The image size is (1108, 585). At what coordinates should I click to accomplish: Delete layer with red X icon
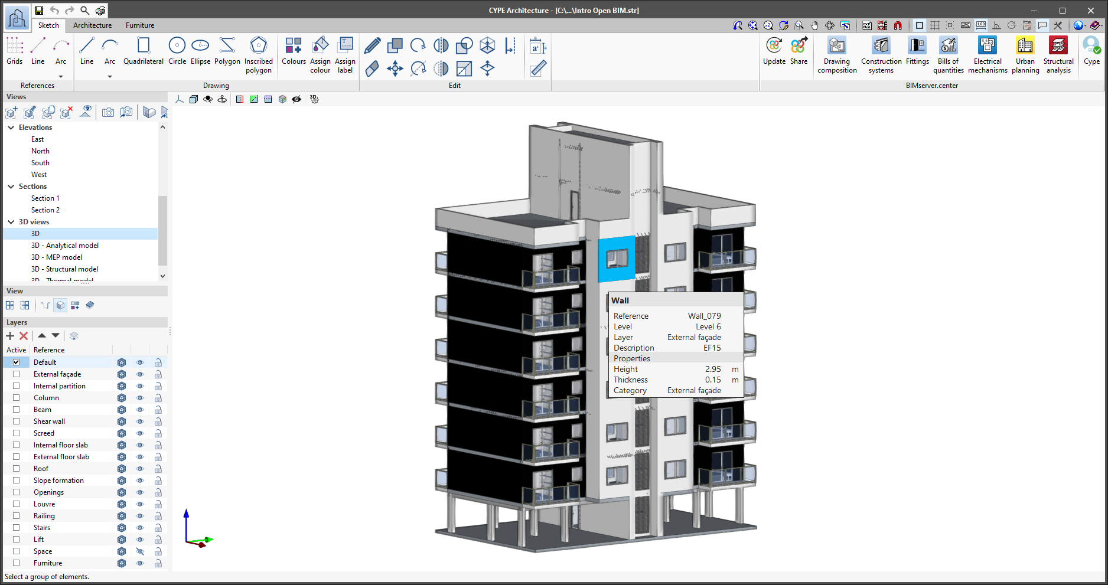click(x=24, y=336)
